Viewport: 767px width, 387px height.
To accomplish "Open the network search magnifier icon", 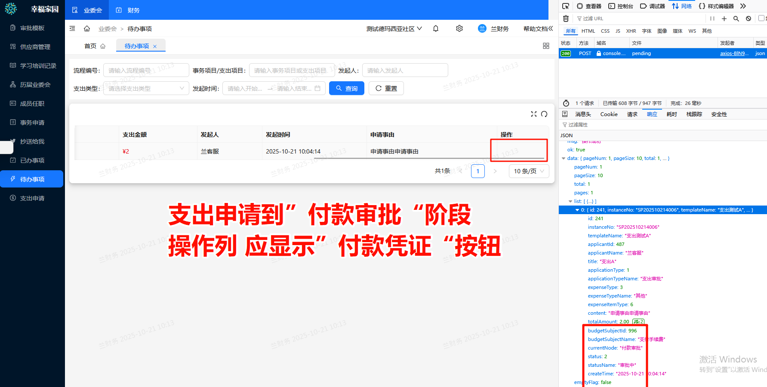I will [x=736, y=18].
